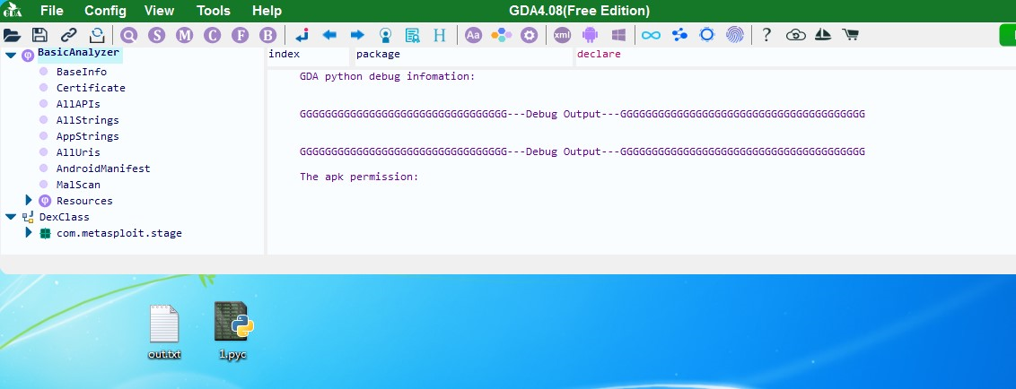This screenshot has height=389, width=1016.
Task: Click the sailboat toolbar icon
Action: coord(823,35)
